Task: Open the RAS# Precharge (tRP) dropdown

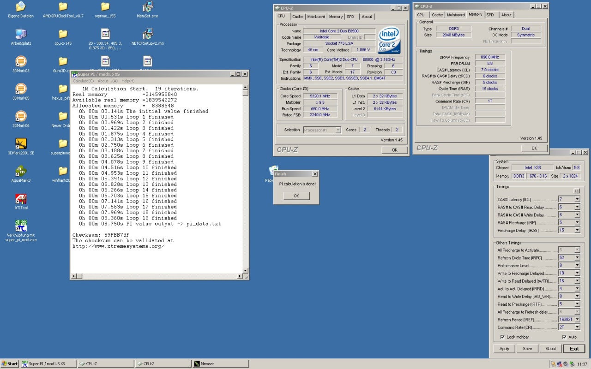Action: point(577,222)
